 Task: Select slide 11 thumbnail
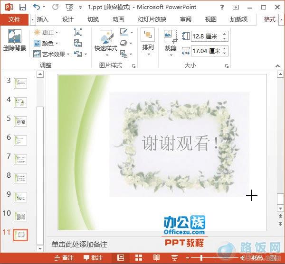pyautogui.click(x=20, y=235)
